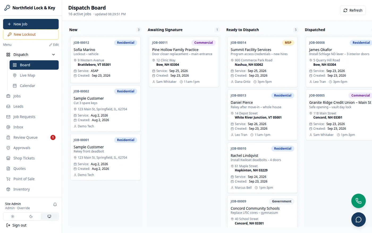This screenshot has height=233, width=372.
Task: Click the Jobs briefcase icon
Action: [x=8, y=96]
